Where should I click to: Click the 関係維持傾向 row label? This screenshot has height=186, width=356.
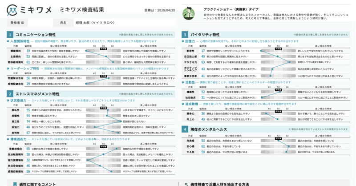16,62
